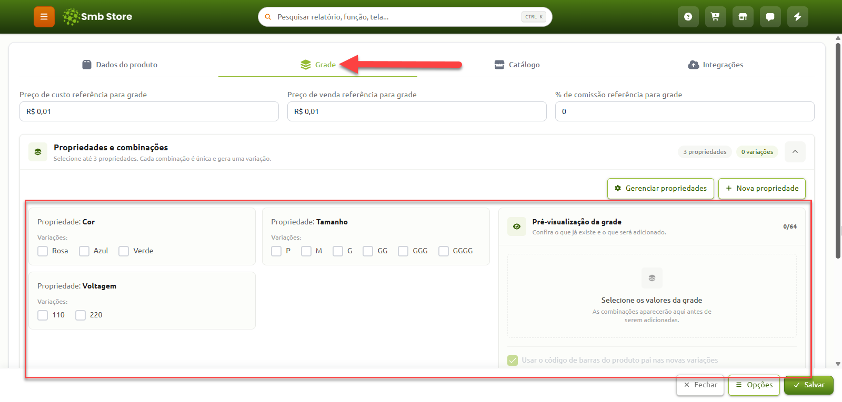Enable the GGG size variation

tap(403, 251)
